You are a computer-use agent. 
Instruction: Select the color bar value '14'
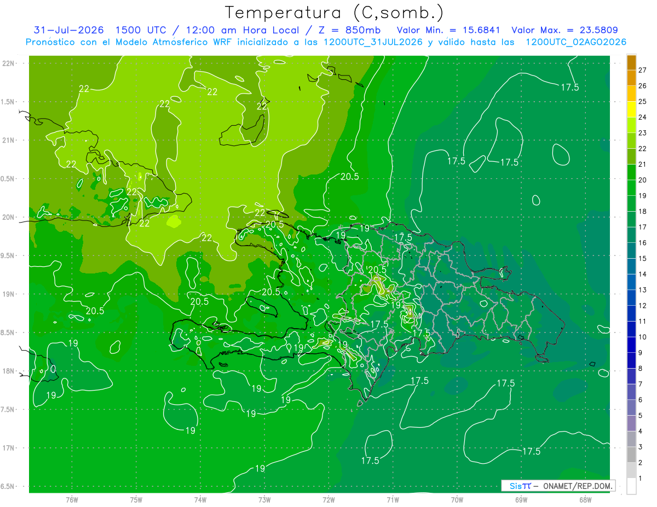tap(643, 275)
